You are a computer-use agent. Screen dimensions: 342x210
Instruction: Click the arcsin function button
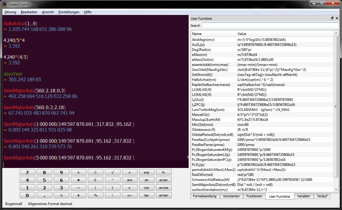point(164,180)
